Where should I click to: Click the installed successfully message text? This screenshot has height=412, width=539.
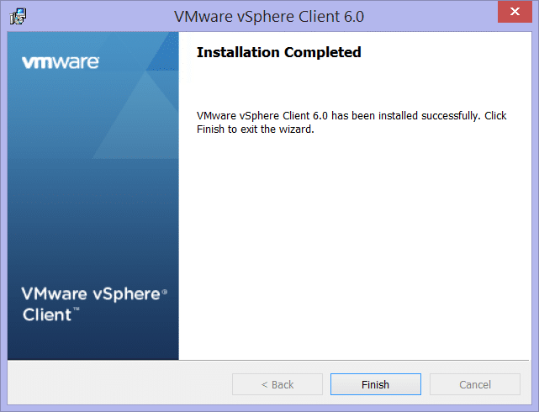pos(351,122)
